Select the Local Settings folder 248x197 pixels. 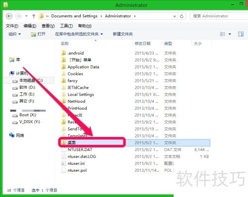tap(81, 94)
